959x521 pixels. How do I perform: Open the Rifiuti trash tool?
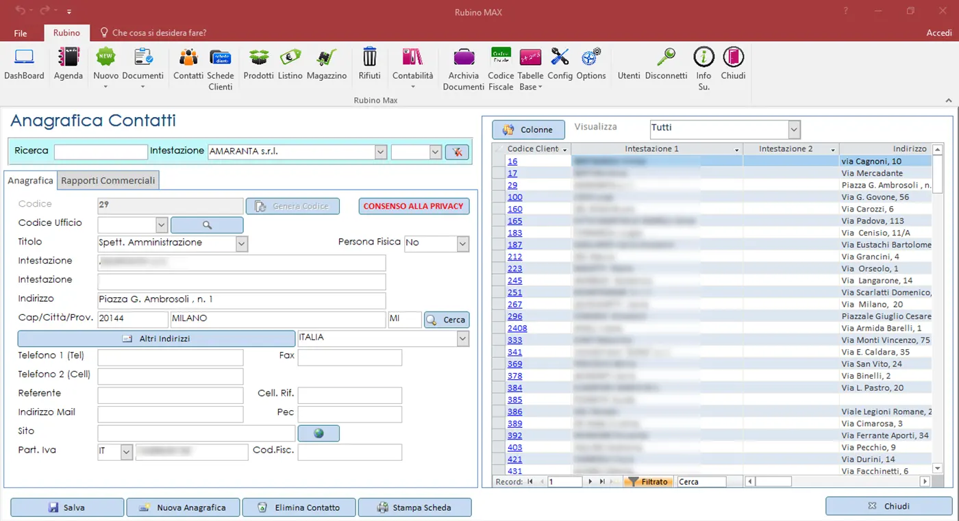(x=370, y=64)
